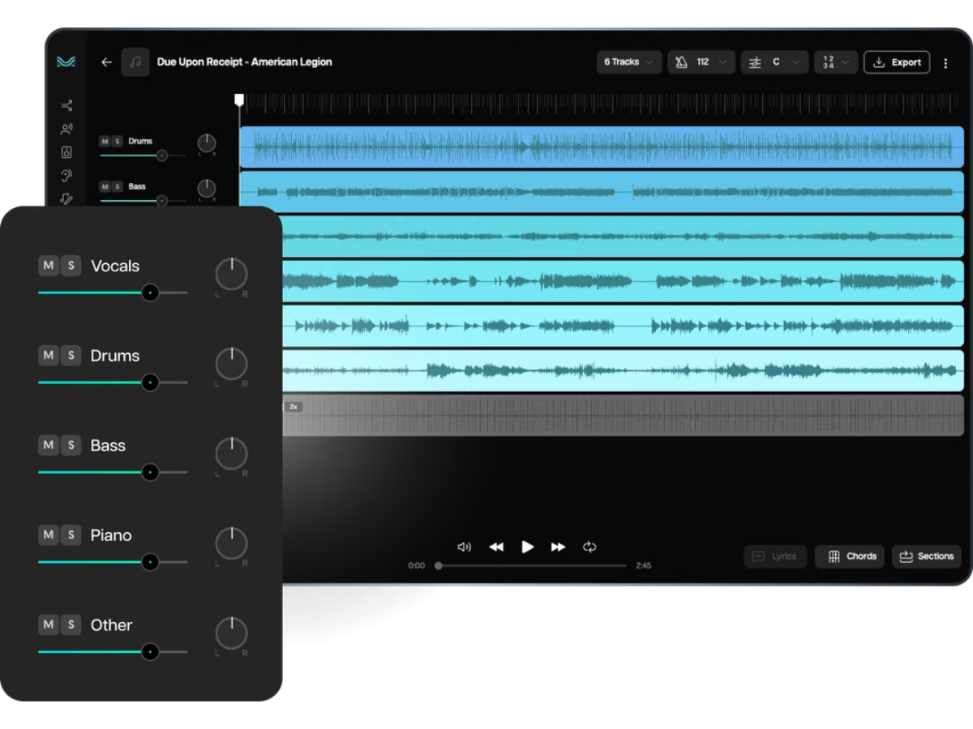Viewport: 973px width, 729px height.
Task: Mute the Vocals track
Action: point(49,266)
